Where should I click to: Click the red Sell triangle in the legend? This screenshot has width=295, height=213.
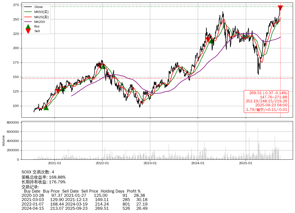tap(28, 31)
